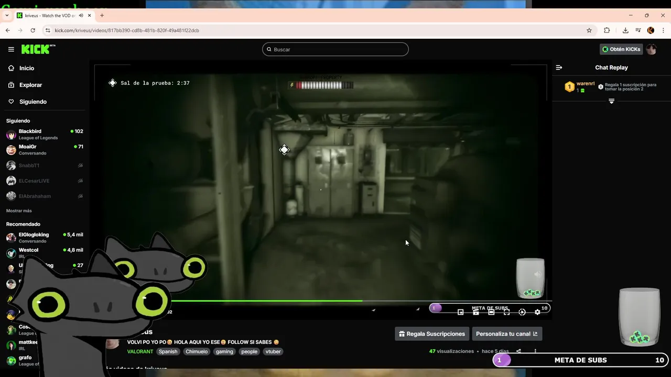Open Blackbird channel in sidebar

pos(45,135)
